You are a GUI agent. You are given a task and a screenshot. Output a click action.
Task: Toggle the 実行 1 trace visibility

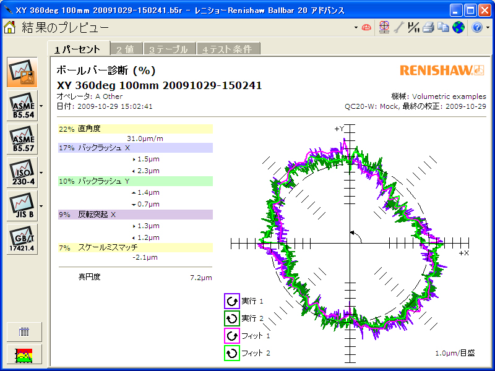(232, 301)
